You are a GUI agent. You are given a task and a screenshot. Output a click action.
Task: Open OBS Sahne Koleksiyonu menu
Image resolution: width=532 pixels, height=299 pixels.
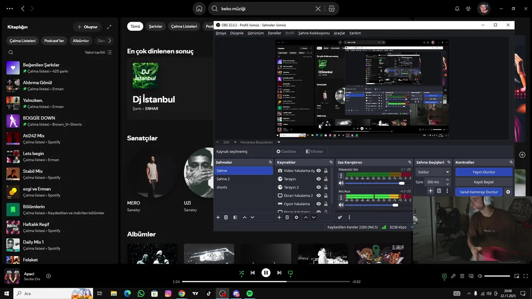coord(314,33)
